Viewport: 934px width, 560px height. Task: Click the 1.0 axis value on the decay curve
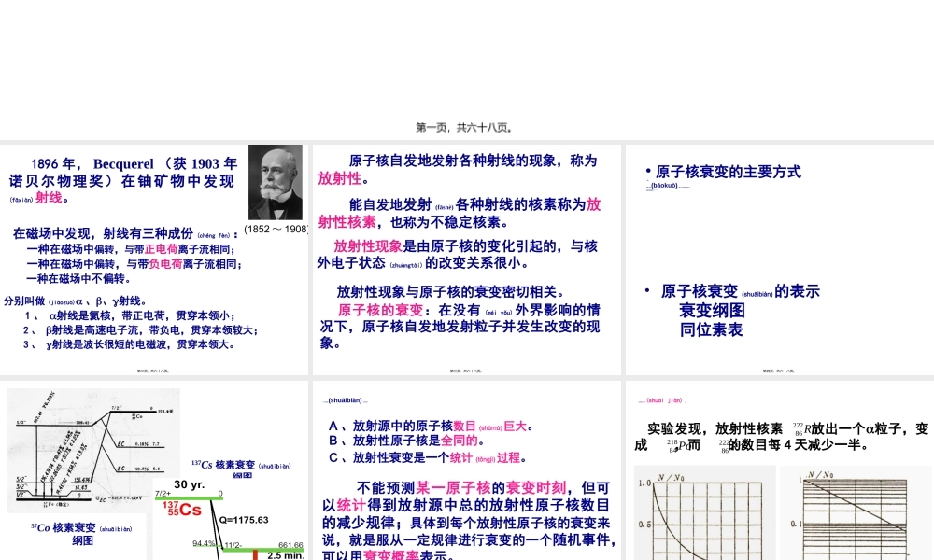[644, 482]
